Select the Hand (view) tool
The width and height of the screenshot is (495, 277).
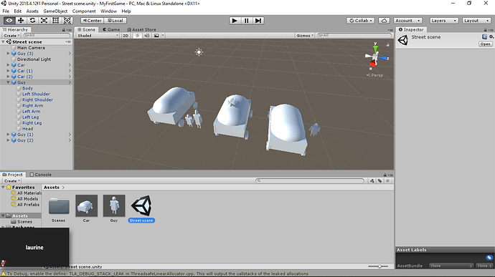coord(9,21)
